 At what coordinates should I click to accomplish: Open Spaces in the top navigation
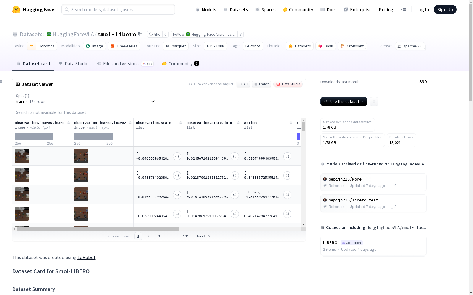tap(265, 9)
